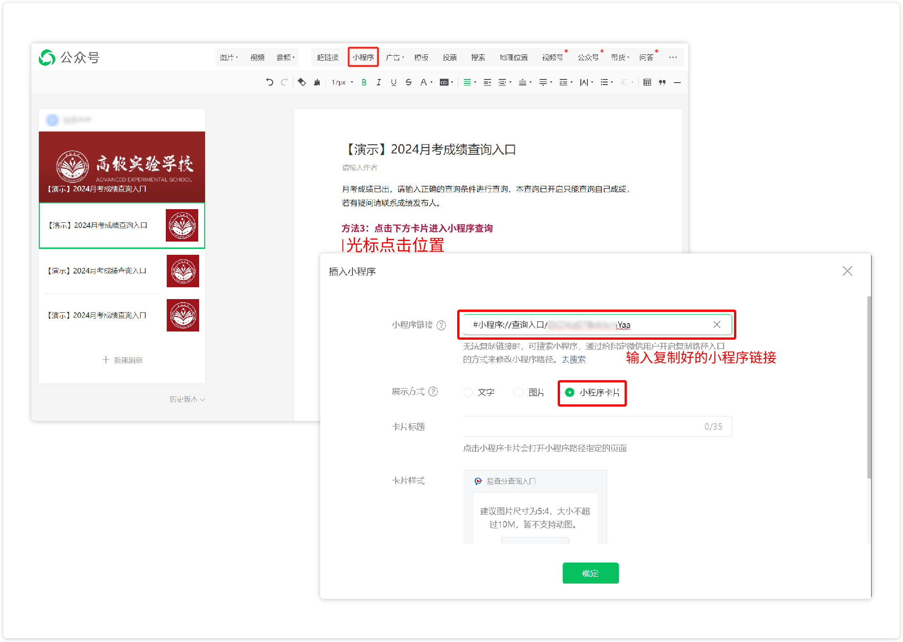Image resolution: width=903 pixels, height=642 pixels.
Task: Click the 小程序 toolbar item
Action: pos(363,57)
